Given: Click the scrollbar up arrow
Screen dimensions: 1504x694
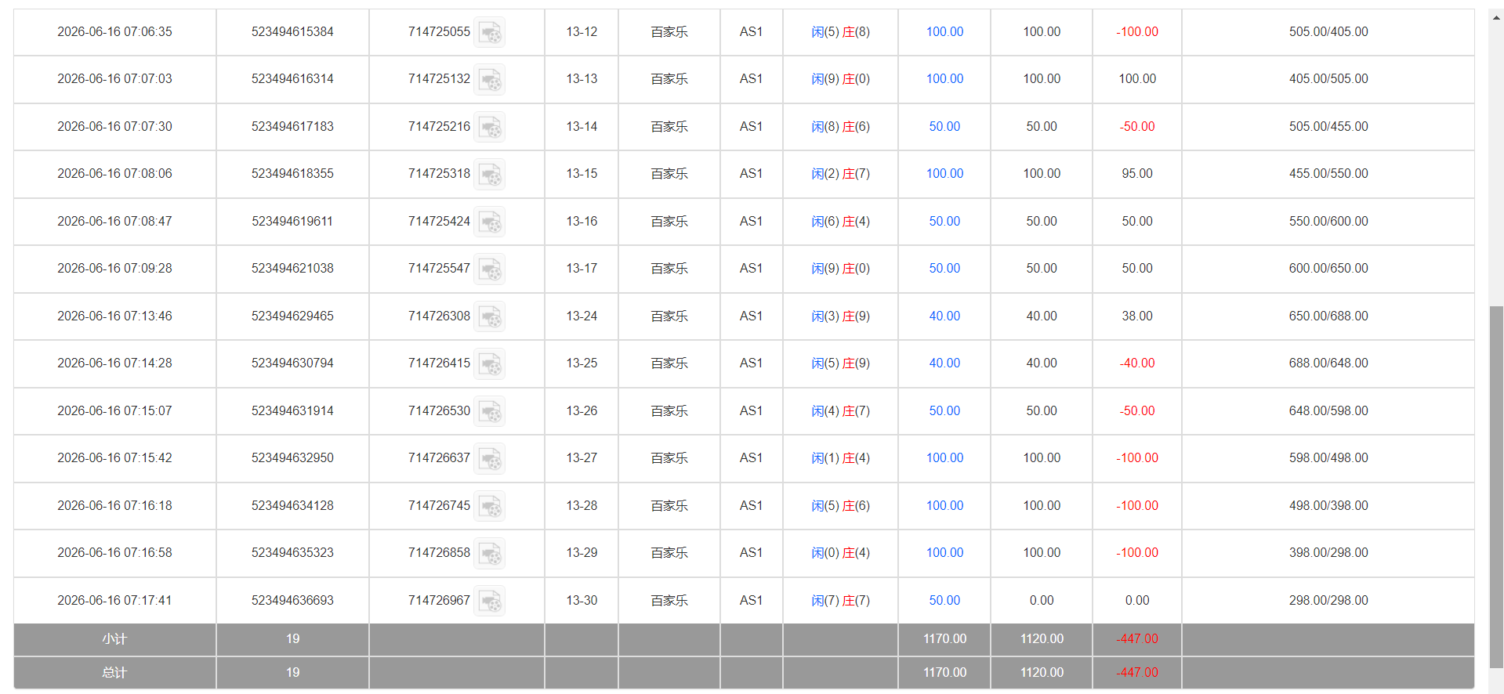Looking at the screenshot, I should tap(1496, 16).
